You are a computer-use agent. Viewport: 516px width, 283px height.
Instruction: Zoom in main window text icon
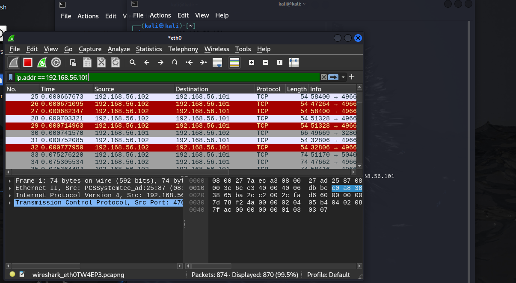[252, 62]
